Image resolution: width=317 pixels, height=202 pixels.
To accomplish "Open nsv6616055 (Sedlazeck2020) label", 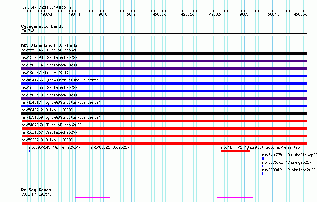I will click(49, 87).
